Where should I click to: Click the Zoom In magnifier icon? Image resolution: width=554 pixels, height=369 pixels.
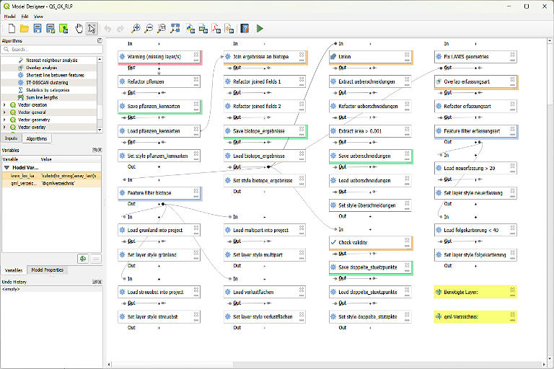pos(136,29)
